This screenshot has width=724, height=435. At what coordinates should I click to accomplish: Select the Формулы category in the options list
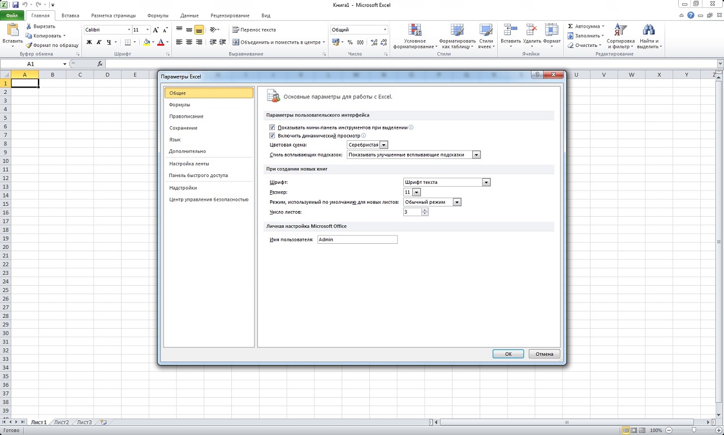[179, 105]
